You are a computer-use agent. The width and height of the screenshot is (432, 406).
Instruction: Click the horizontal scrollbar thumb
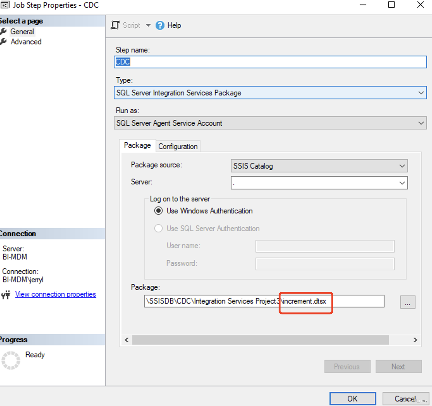pos(261,340)
